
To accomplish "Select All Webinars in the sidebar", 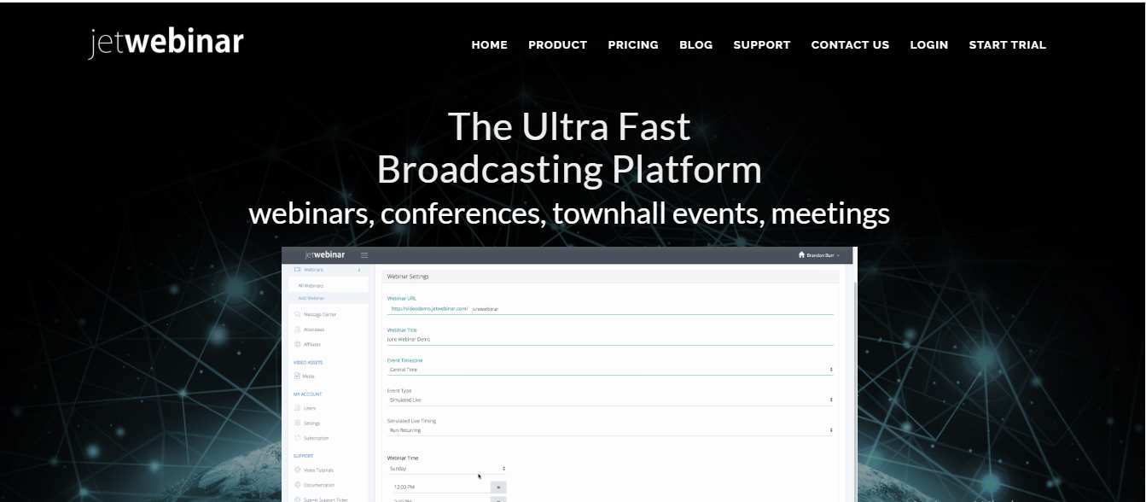I will (311, 285).
